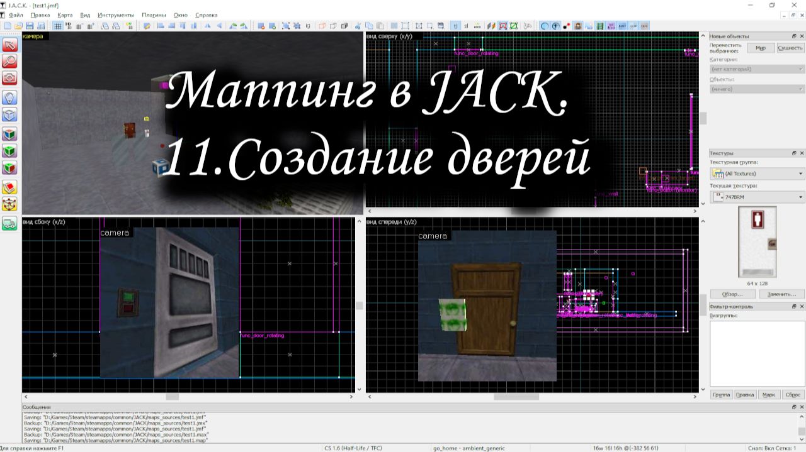The image size is (806, 452).
Task: Close the Новые объекты panel
Action: (x=801, y=36)
